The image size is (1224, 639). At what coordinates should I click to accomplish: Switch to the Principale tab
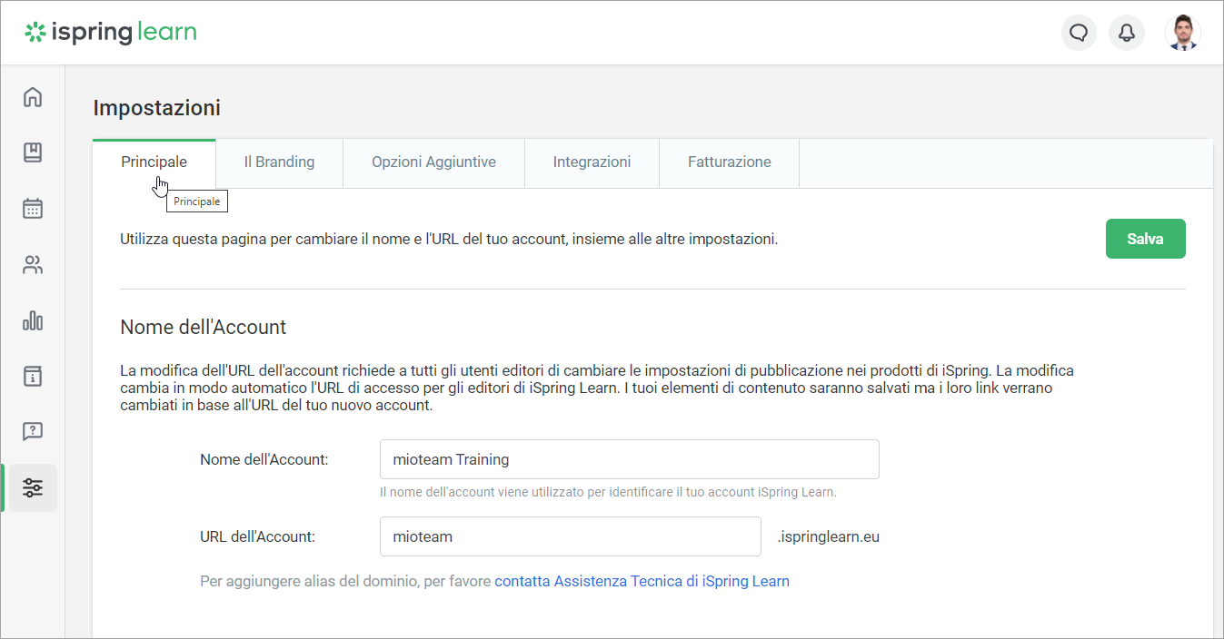pos(154,162)
